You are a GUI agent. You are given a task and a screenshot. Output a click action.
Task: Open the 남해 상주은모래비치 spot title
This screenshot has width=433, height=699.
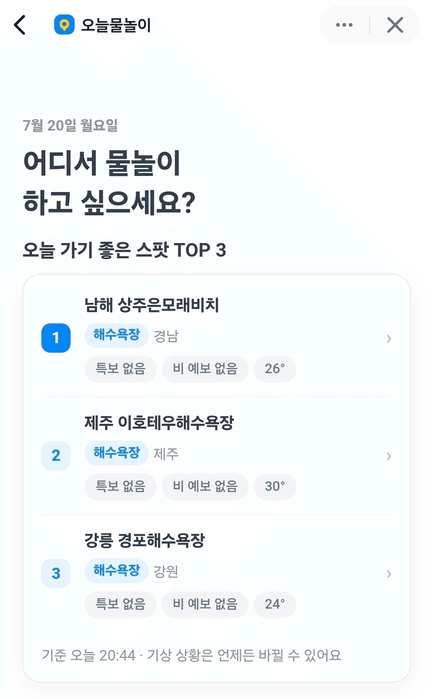152,305
